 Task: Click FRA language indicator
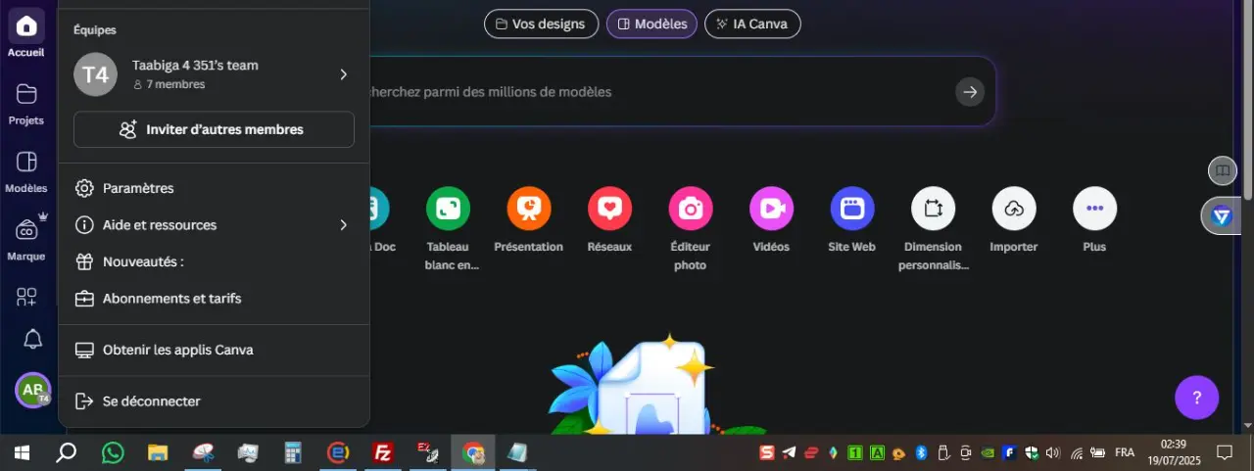tap(1125, 452)
